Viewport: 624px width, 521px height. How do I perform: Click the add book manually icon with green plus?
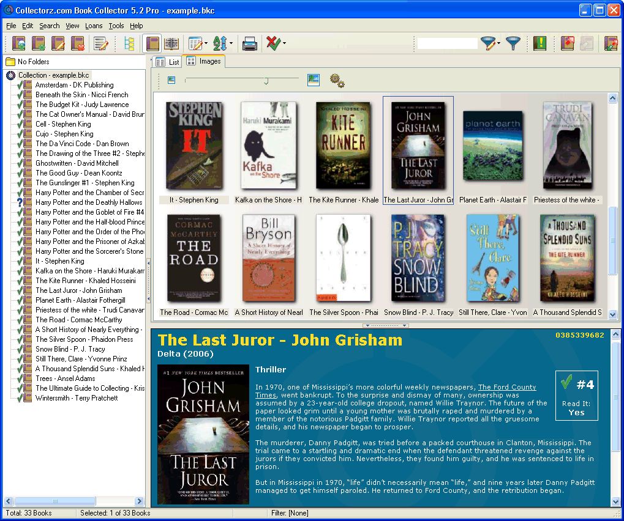(x=38, y=43)
